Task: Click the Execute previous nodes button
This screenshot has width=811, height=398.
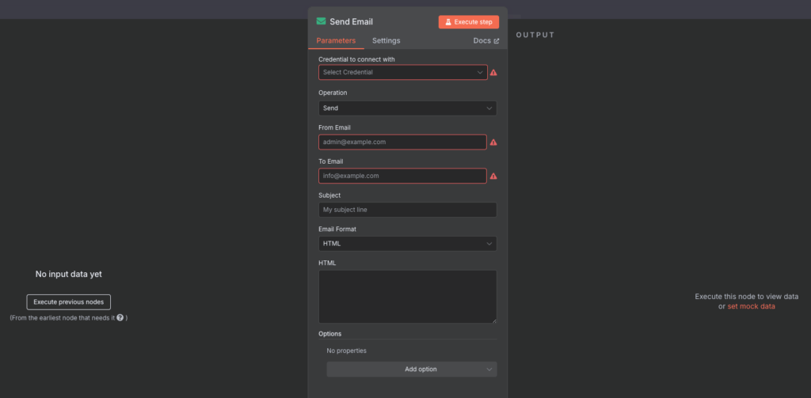Action: 69,301
